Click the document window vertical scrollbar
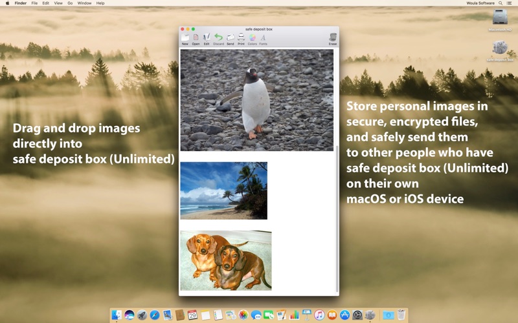518x323 pixels. pos(337,220)
